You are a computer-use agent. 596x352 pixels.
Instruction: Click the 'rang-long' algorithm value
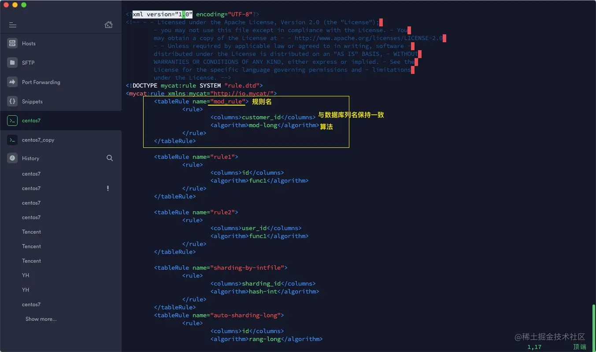[265, 339]
